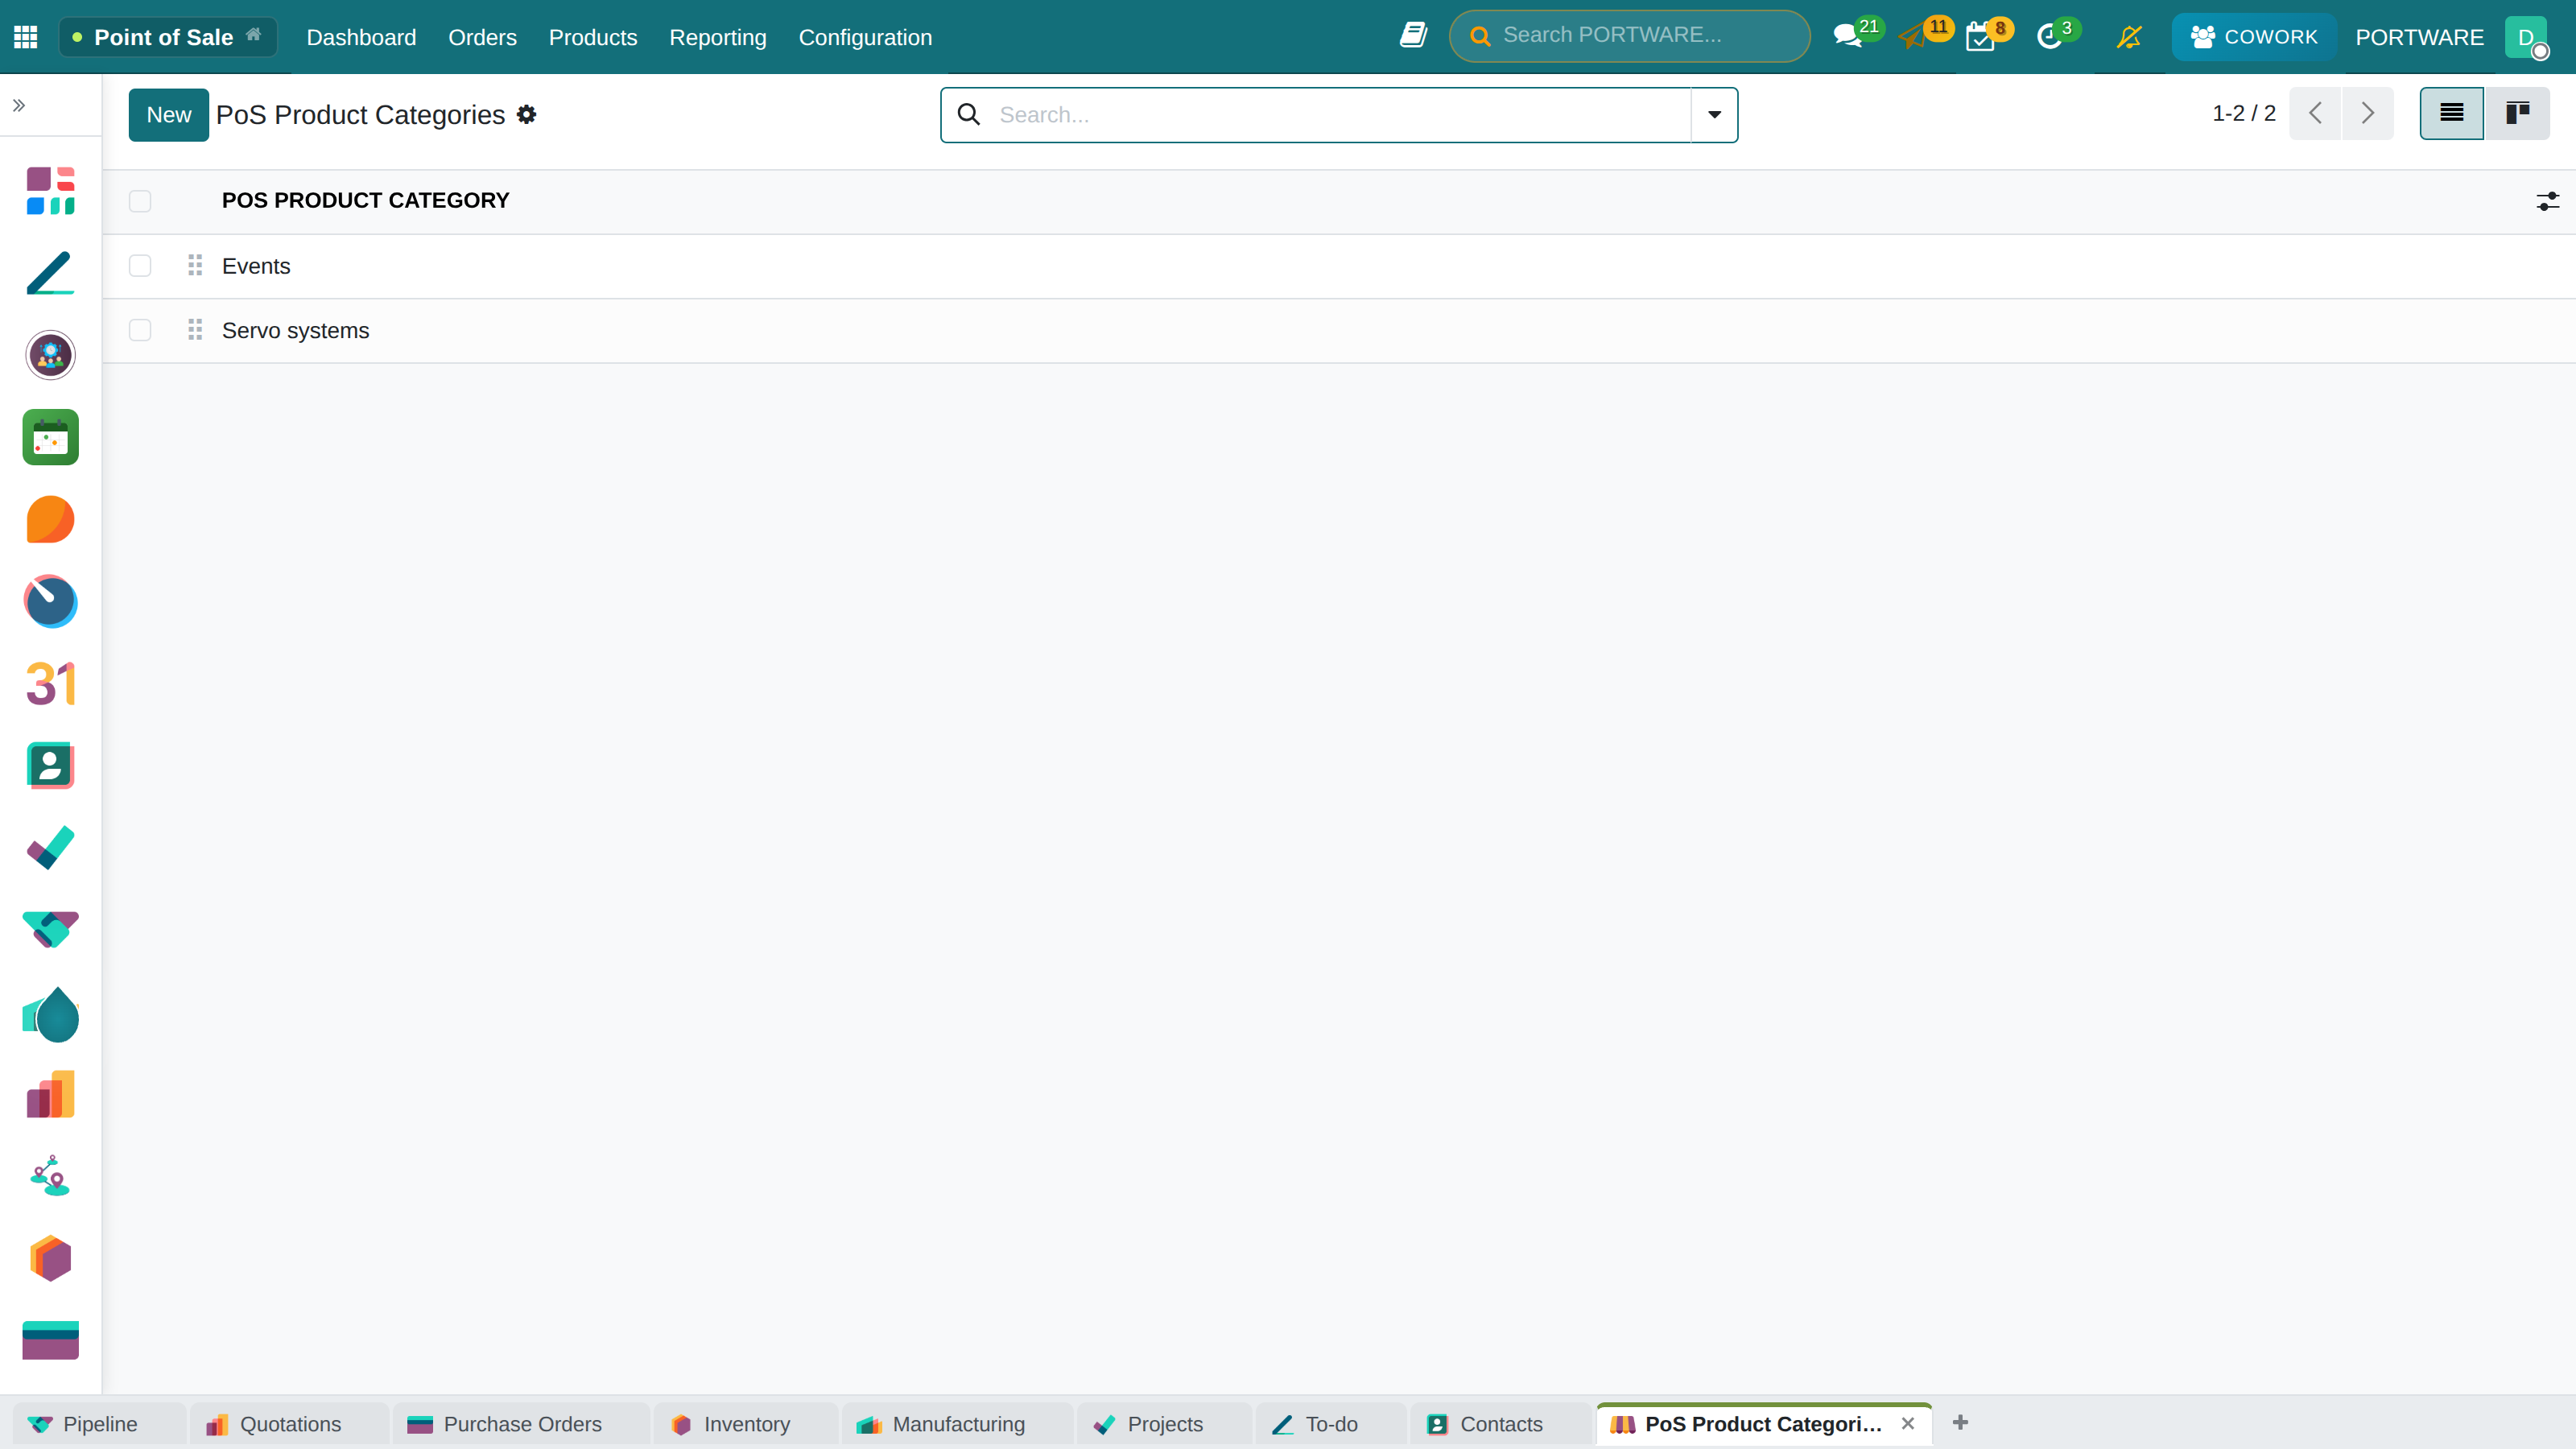
Task: Expand the collapsed sidebar with double chevron
Action: click(x=19, y=105)
